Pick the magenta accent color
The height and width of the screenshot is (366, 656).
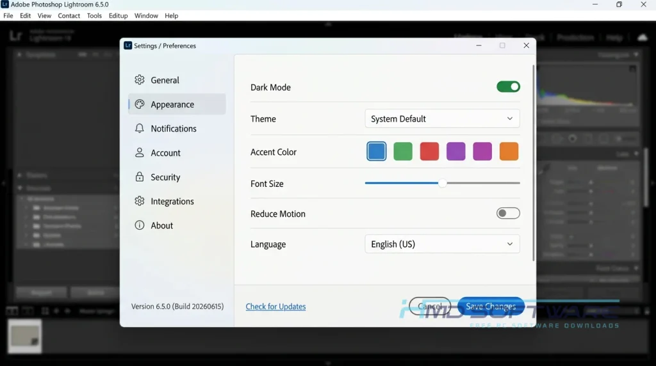tap(482, 151)
